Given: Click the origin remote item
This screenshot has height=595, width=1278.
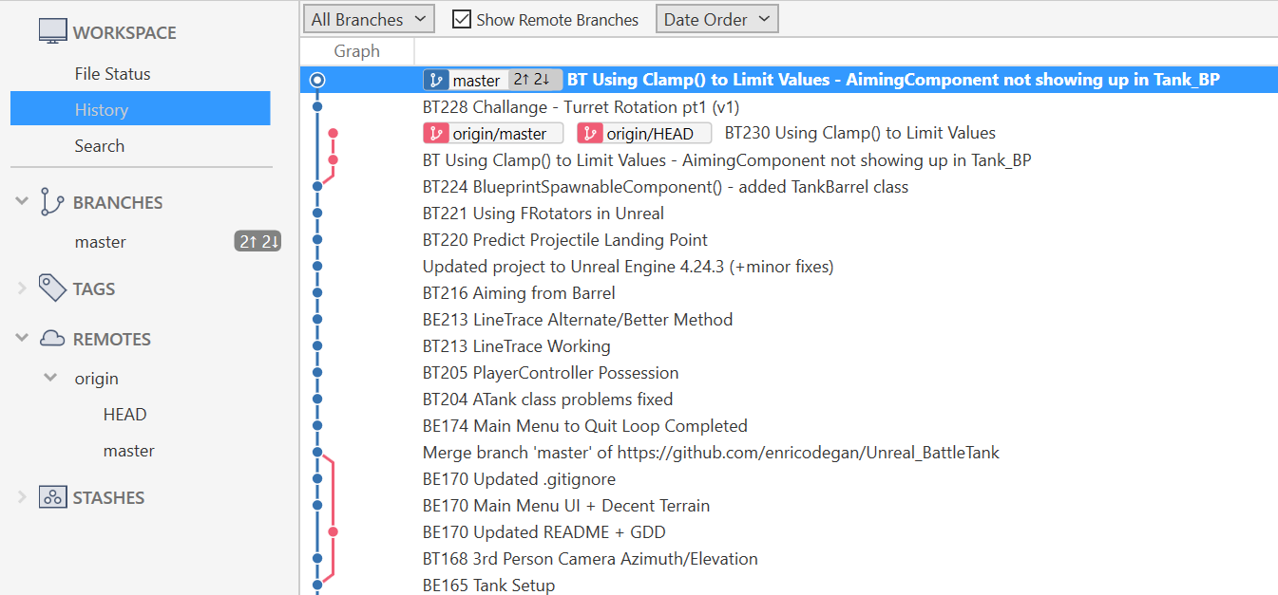Looking at the screenshot, I should (x=97, y=379).
